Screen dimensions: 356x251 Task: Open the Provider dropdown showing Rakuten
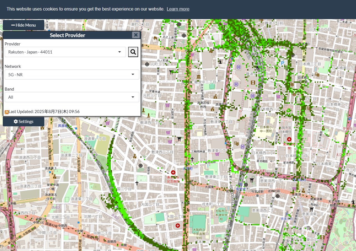[65, 52]
